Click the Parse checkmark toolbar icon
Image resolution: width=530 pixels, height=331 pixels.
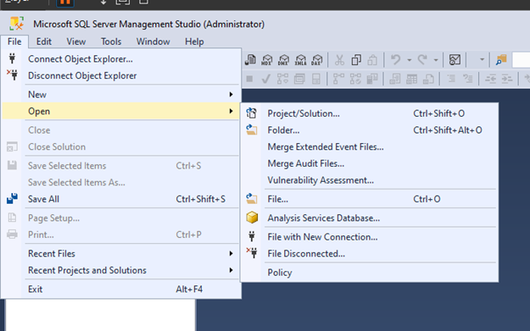click(x=266, y=79)
